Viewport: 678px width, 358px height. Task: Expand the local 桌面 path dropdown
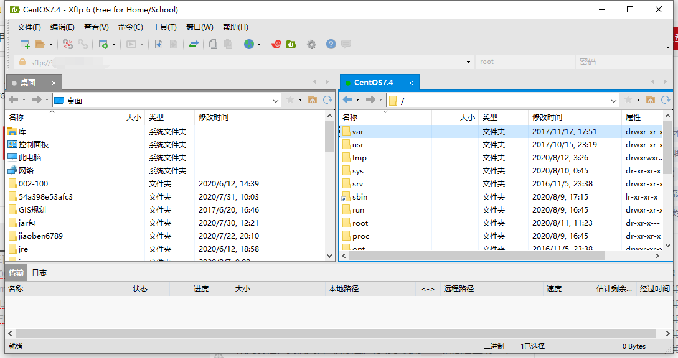pyautogui.click(x=275, y=101)
